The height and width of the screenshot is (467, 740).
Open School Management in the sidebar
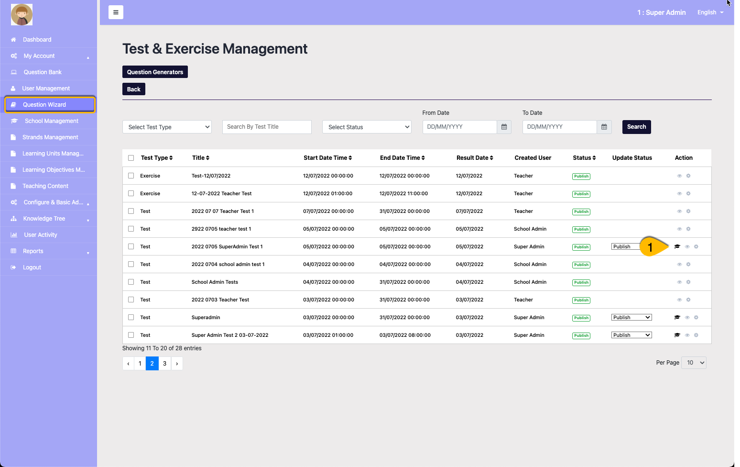(x=49, y=121)
